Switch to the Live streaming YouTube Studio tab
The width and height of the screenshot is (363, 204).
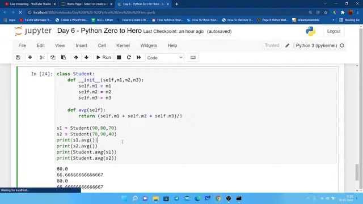coord(30,4)
